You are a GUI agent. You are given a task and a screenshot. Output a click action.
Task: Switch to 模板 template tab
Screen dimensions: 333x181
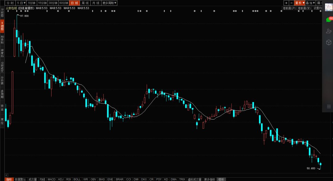[221, 179]
